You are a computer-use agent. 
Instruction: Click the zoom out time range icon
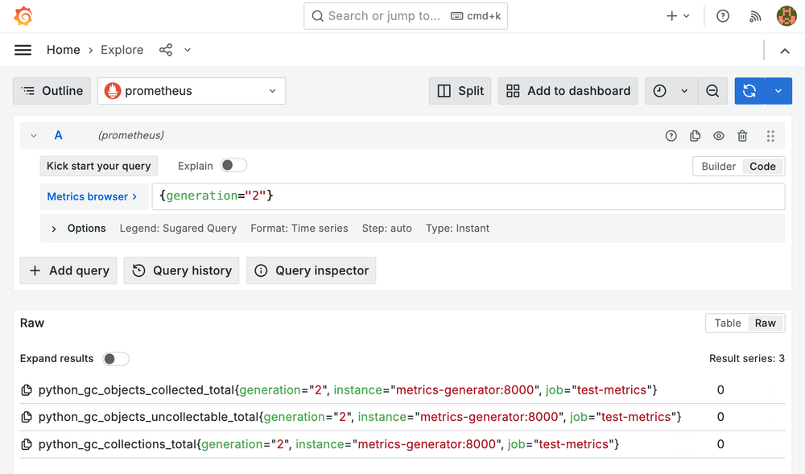(x=712, y=91)
